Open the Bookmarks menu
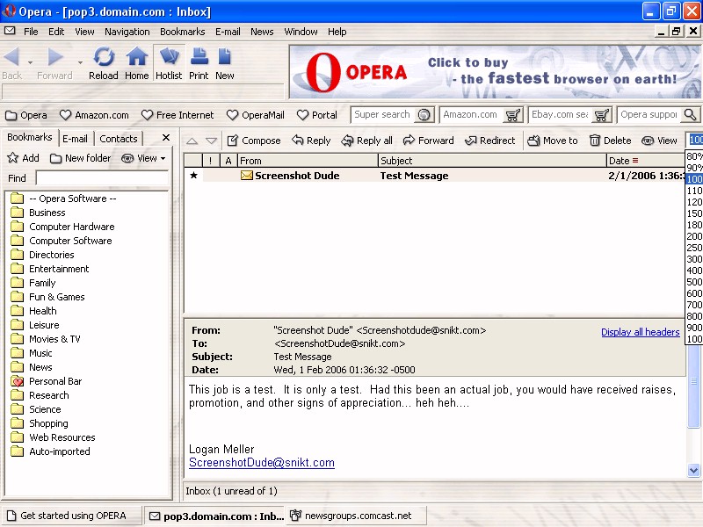This screenshot has width=703, height=527. (183, 32)
